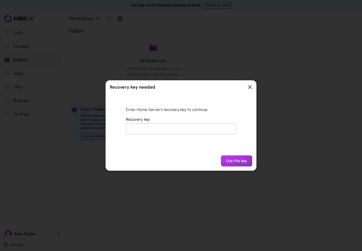Screen dimensions: 362x251
Task: Select the Folders icon in sidebar
Action: click(x=7, y=60)
